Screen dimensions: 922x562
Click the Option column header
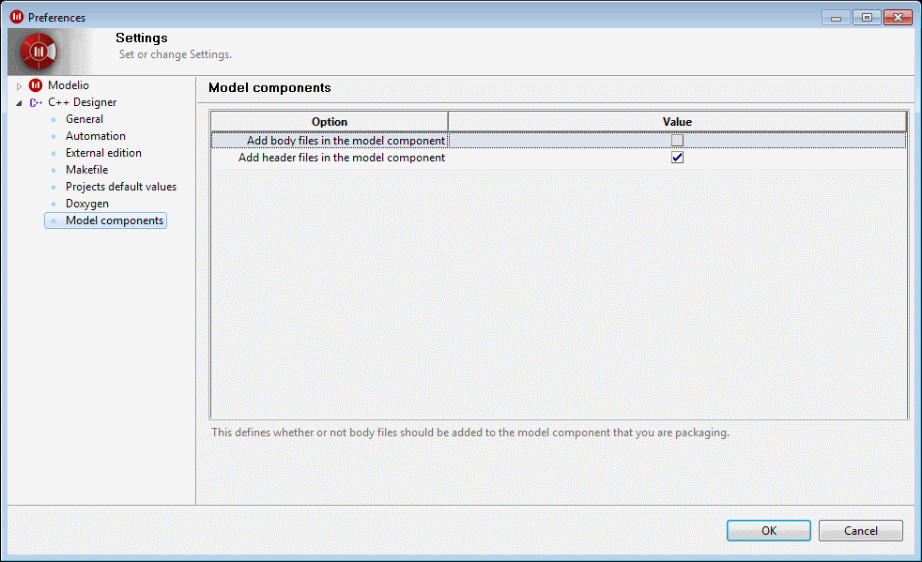point(330,122)
